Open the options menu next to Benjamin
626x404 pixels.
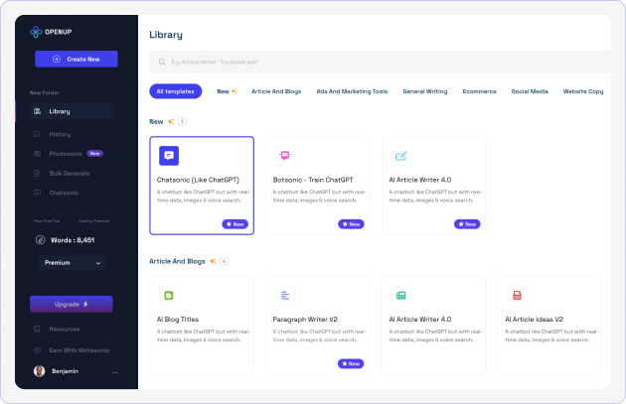coord(115,371)
